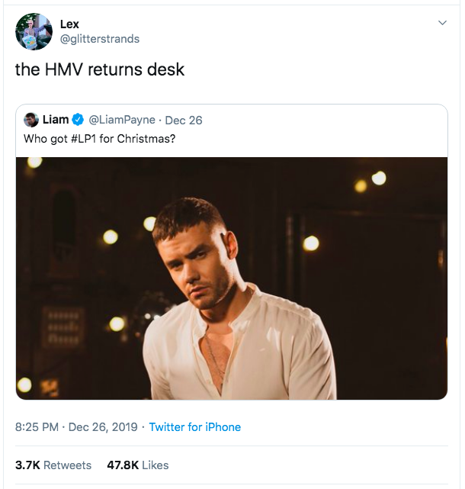This screenshot has width=465, height=489.
Task: Expand the tweet options chevron menu
Action: 442,24
